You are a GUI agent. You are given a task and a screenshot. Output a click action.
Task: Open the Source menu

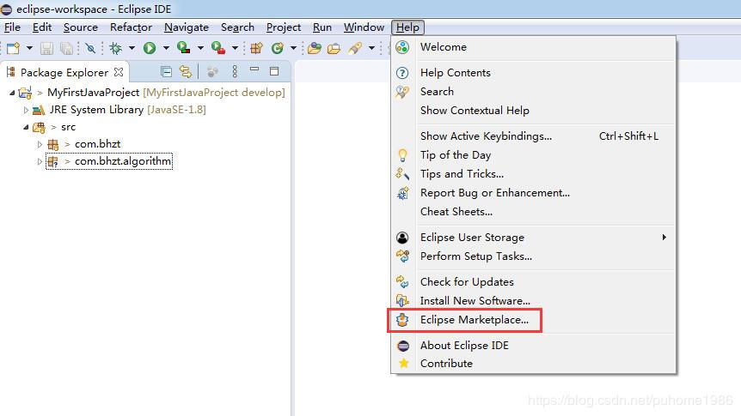click(81, 27)
